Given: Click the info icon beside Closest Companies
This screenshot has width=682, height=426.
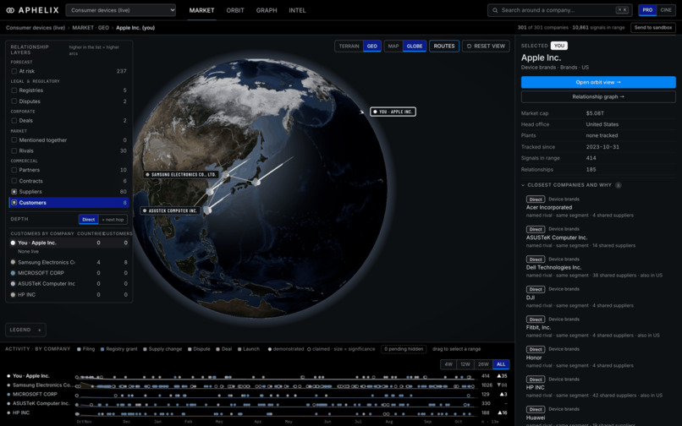Looking at the screenshot, I should point(618,185).
